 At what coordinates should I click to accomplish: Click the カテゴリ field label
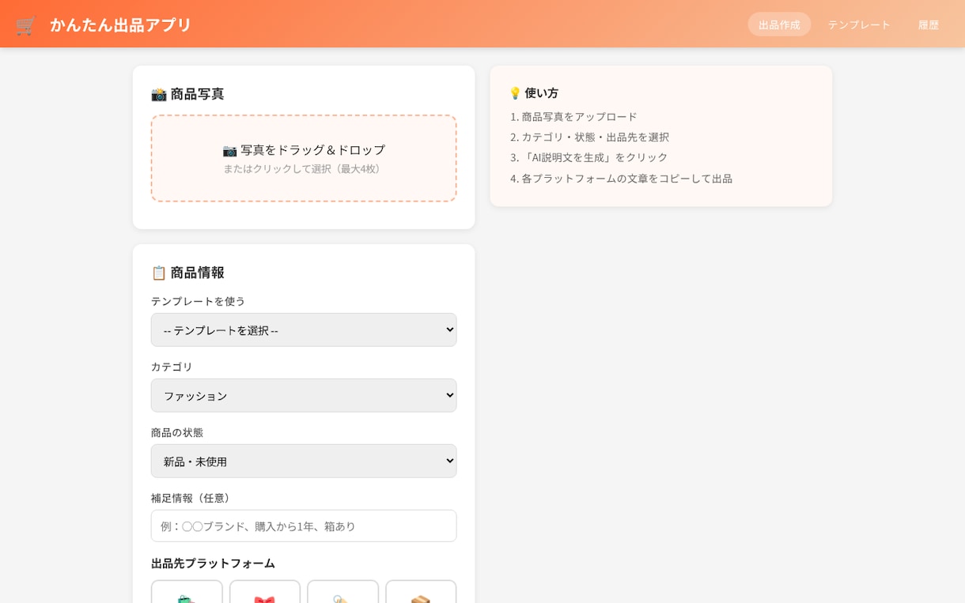(172, 367)
